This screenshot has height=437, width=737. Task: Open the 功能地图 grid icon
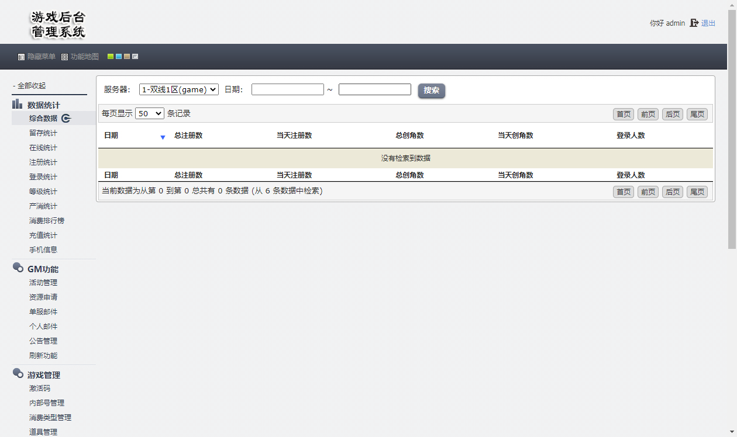65,57
